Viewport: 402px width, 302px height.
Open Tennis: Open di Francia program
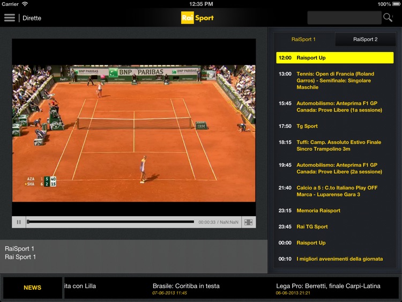pyautogui.click(x=334, y=80)
